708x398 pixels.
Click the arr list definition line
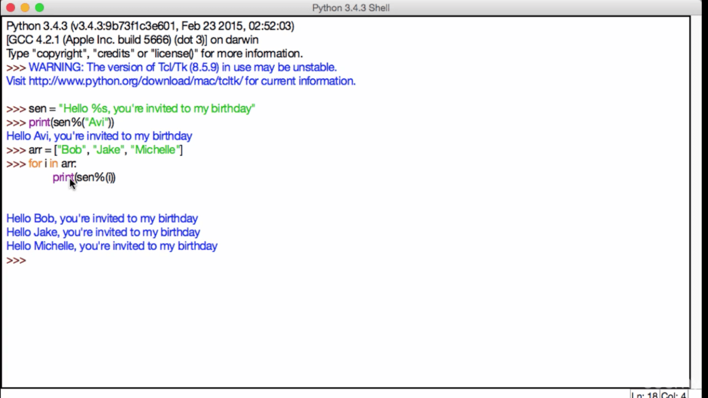click(96, 150)
